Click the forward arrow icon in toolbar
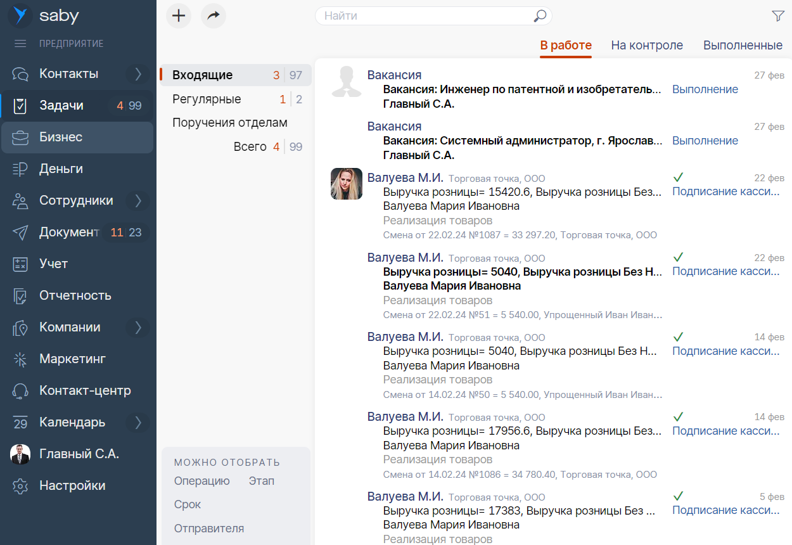Screen dimensions: 792x545 [214, 16]
